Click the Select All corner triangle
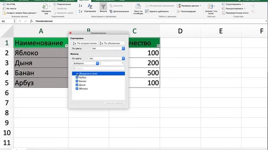268x150 pixels. [7, 31]
